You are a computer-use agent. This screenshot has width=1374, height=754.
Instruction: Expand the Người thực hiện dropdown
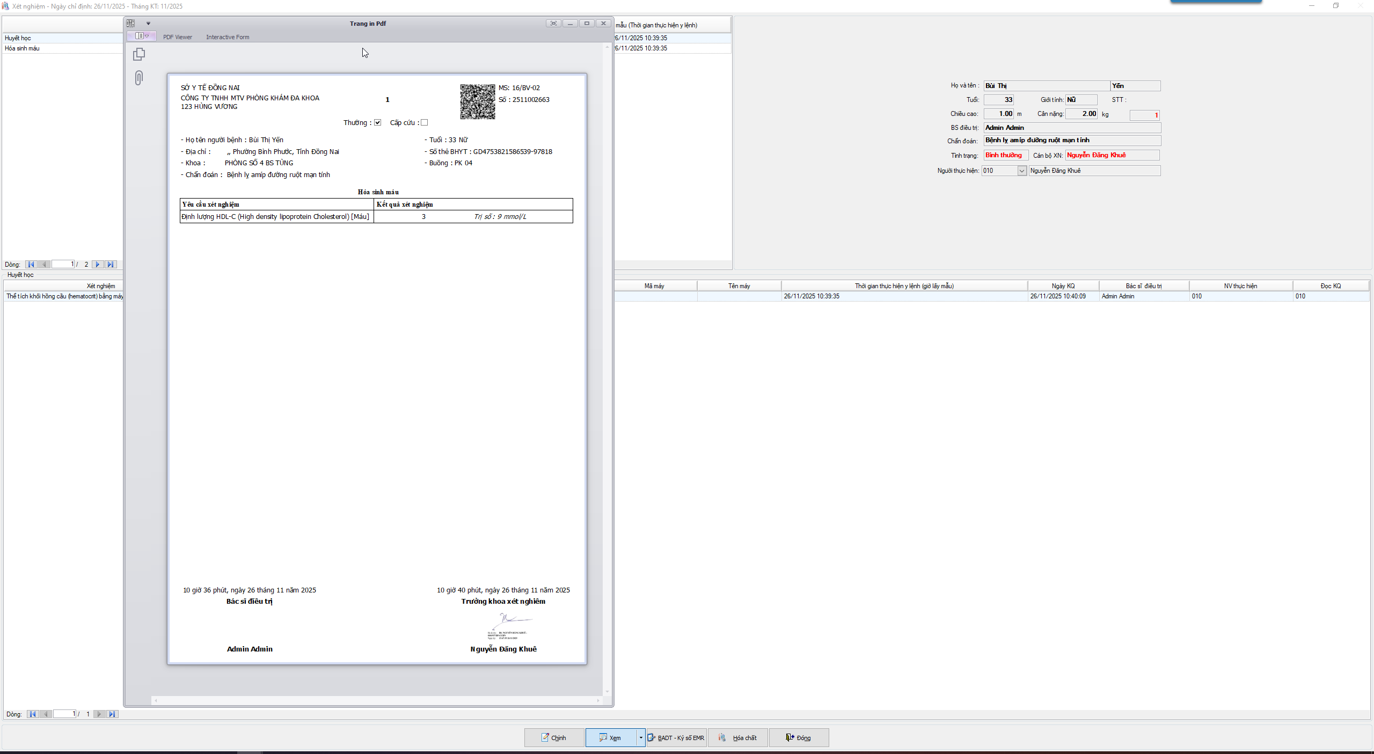[1021, 171]
